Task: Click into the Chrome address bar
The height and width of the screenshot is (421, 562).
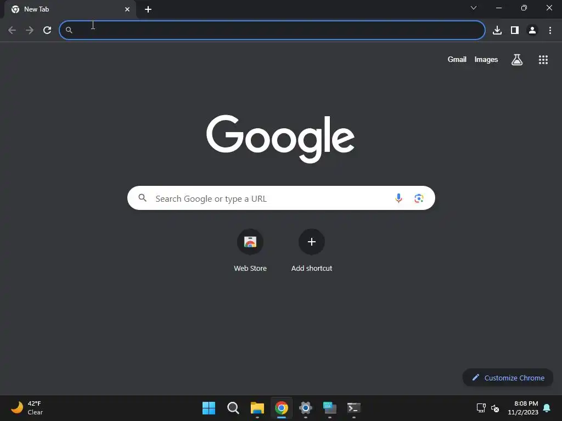Action: point(272,30)
